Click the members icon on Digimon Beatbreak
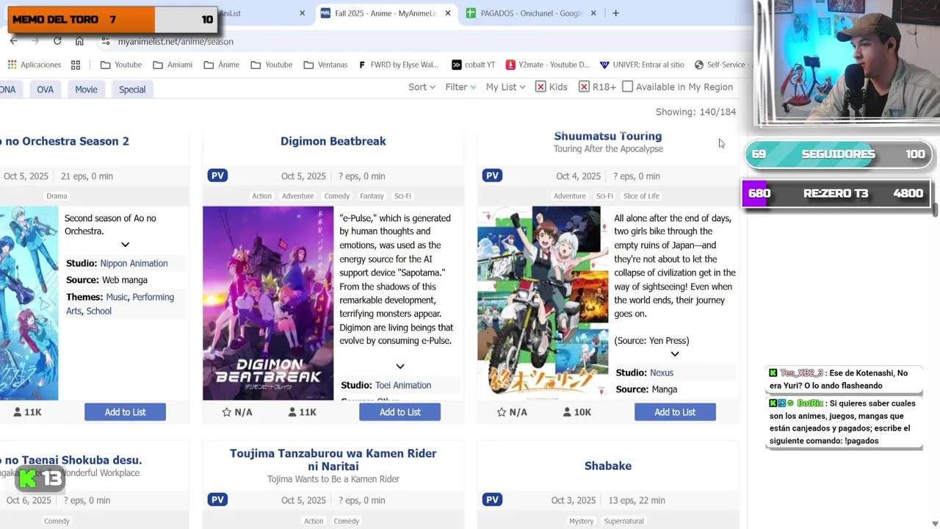The height and width of the screenshot is (529, 940). pos(292,412)
